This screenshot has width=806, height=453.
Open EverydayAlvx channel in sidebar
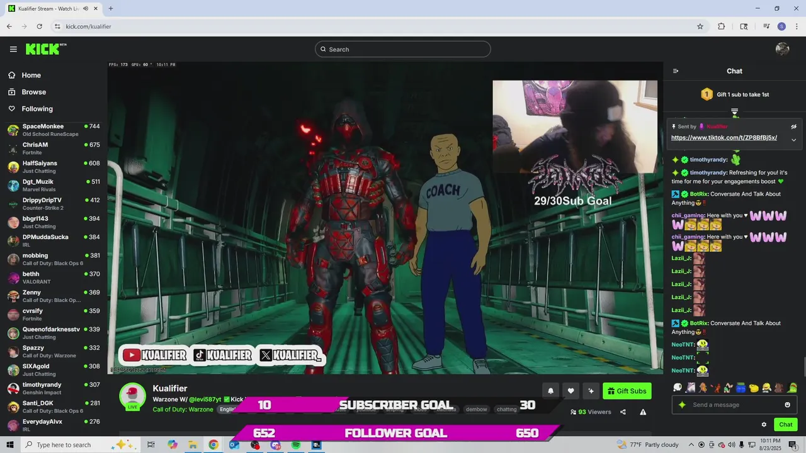[54, 425]
